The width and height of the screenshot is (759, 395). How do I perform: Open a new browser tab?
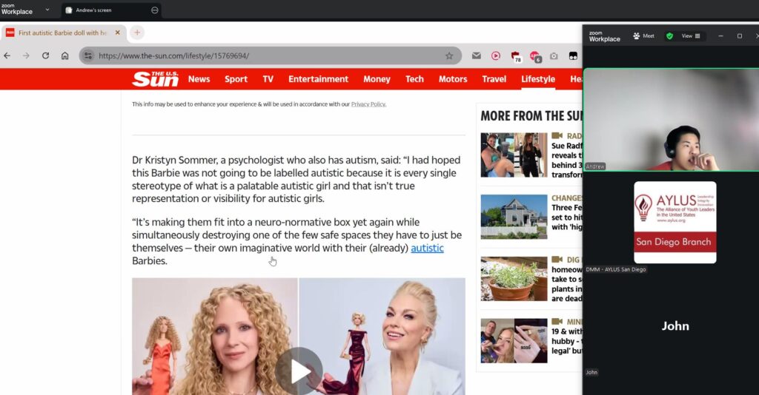coord(137,33)
